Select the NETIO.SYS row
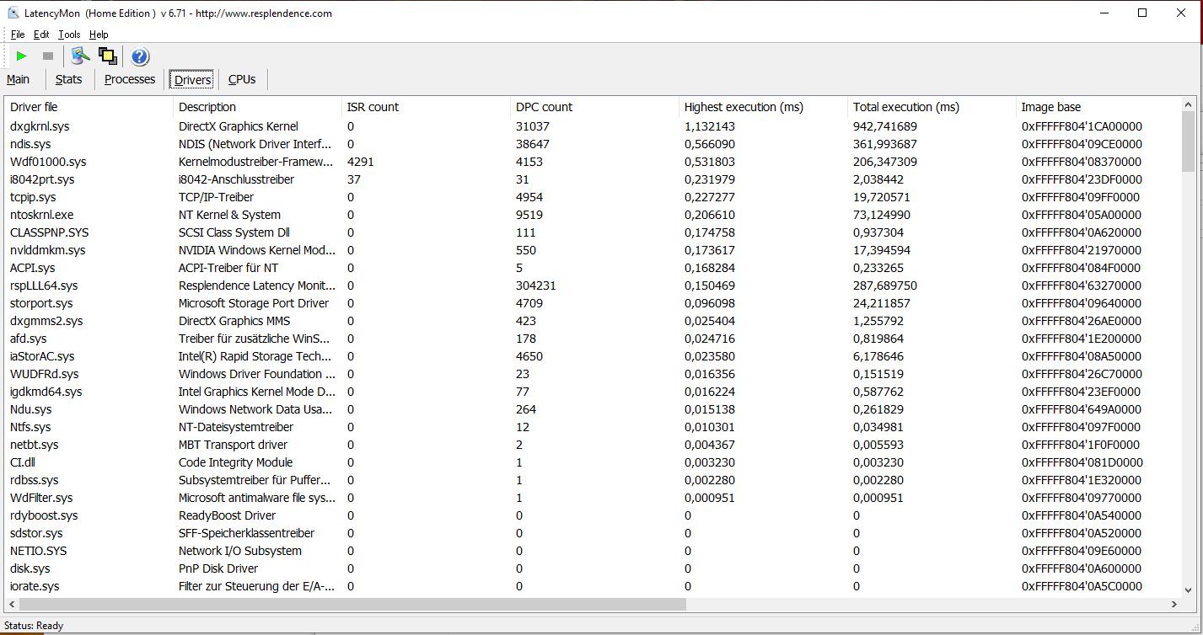The width and height of the screenshot is (1203, 635). (x=593, y=551)
